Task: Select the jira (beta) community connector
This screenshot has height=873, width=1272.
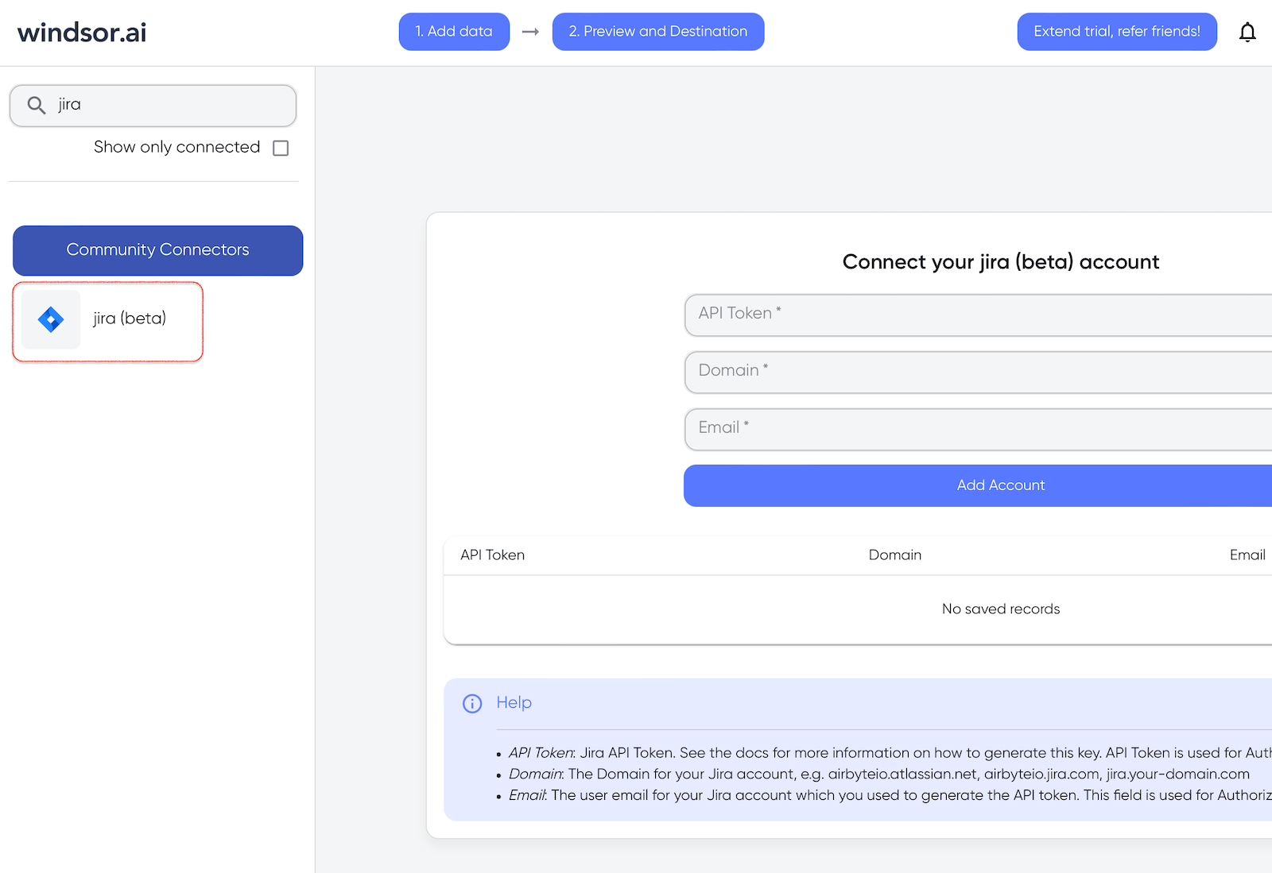Action: [107, 319]
